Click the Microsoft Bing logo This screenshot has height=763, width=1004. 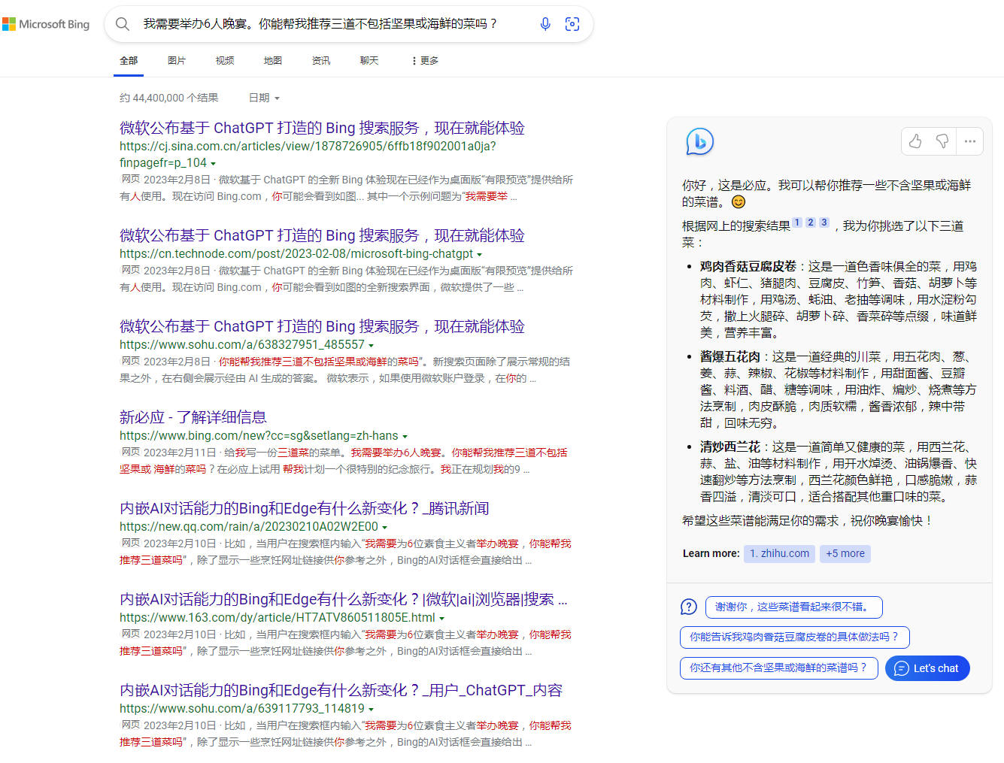click(46, 24)
